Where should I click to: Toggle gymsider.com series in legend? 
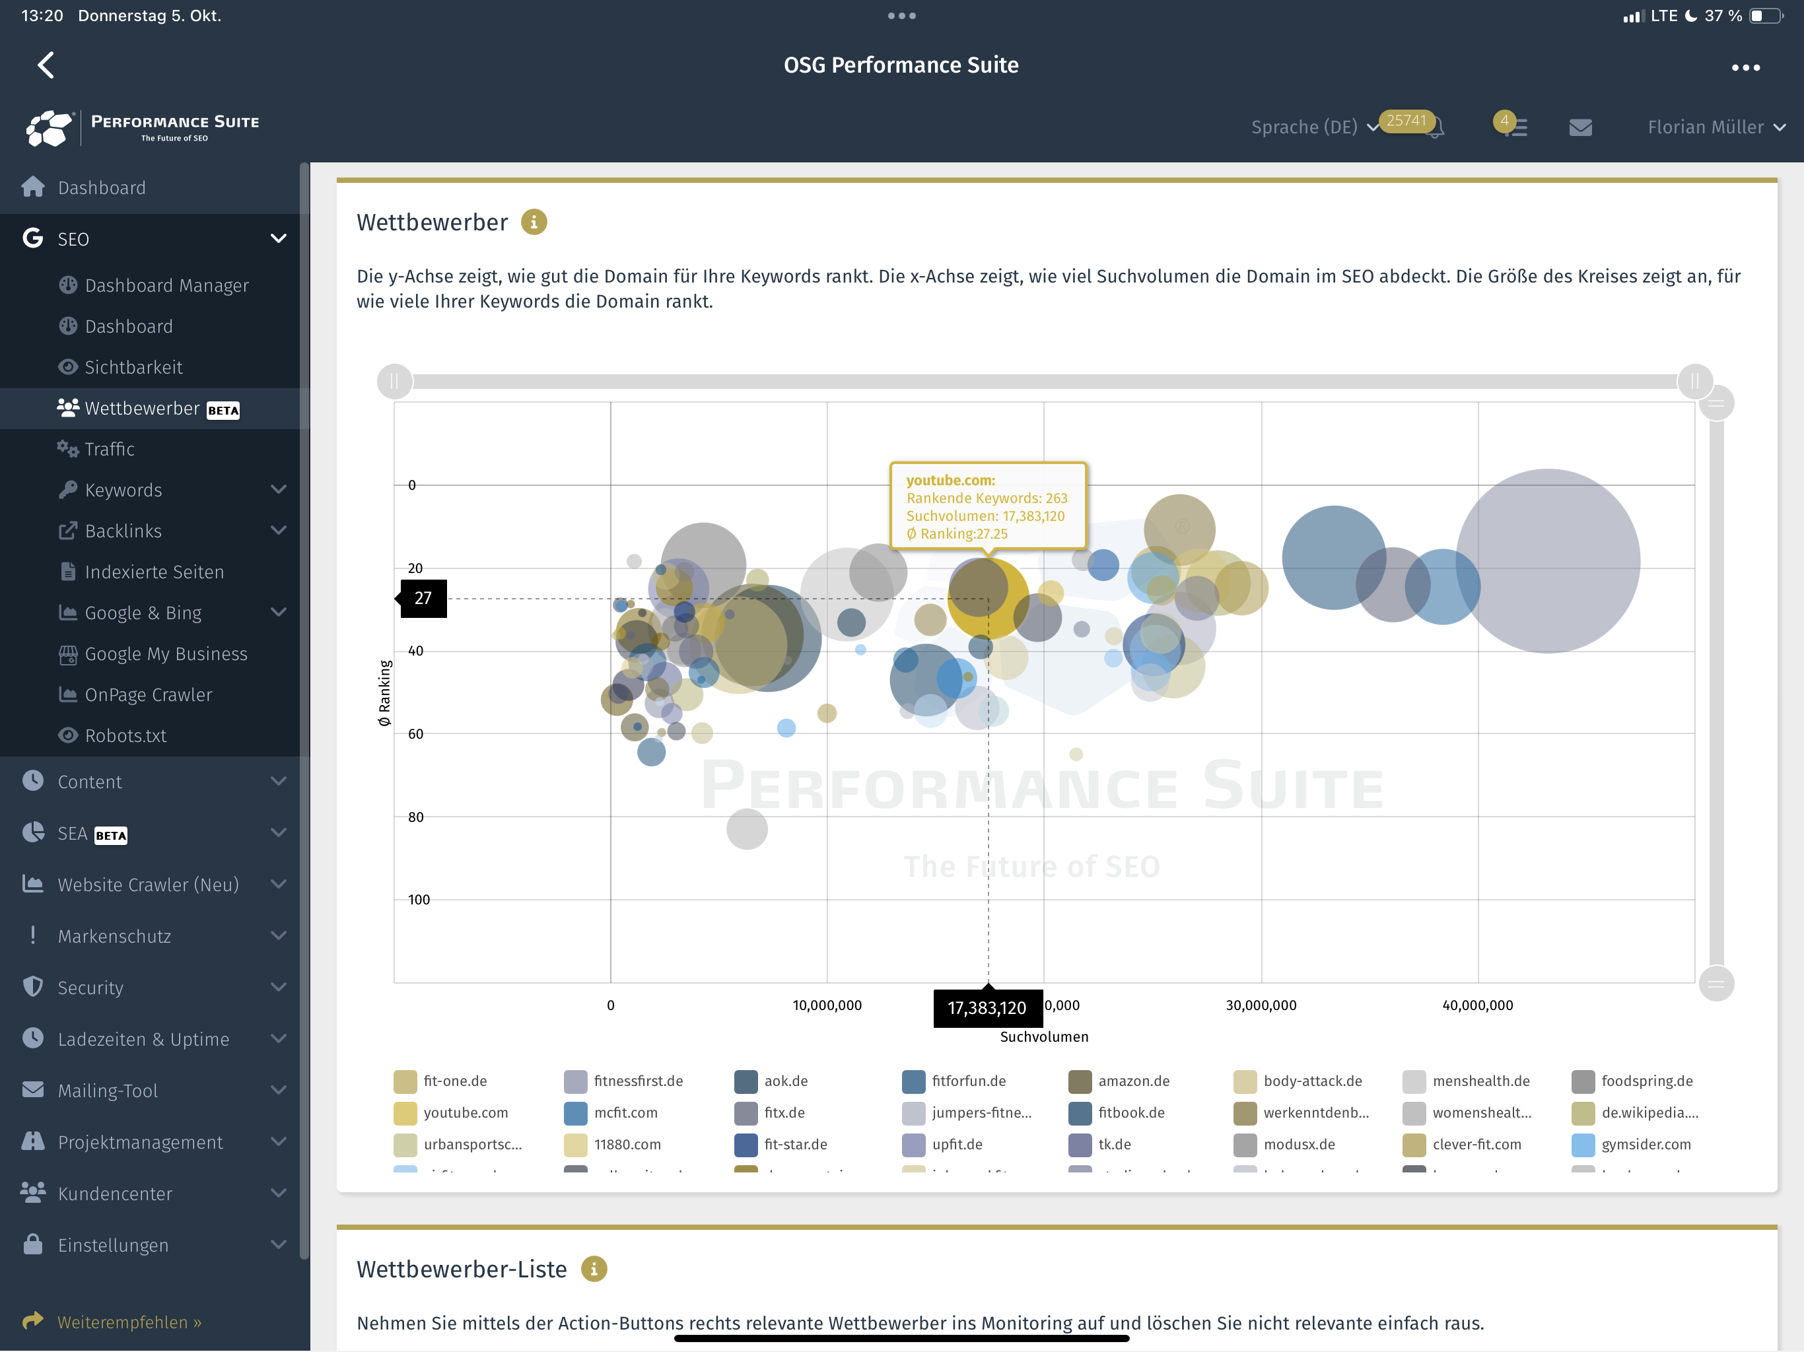coord(1632,1144)
